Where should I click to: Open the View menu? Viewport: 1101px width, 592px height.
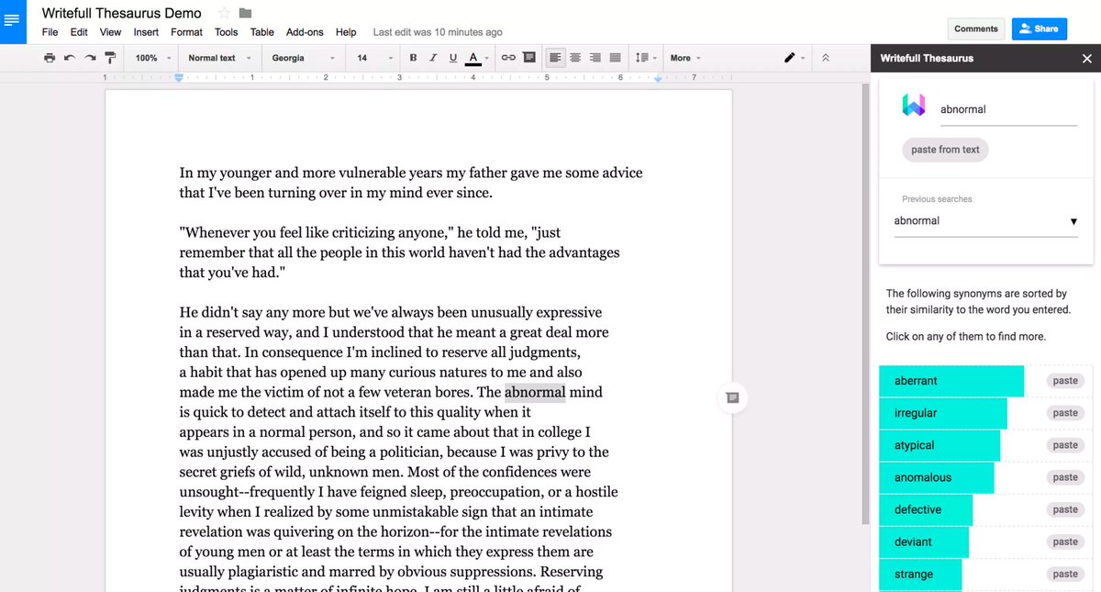click(x=110, y=32)
